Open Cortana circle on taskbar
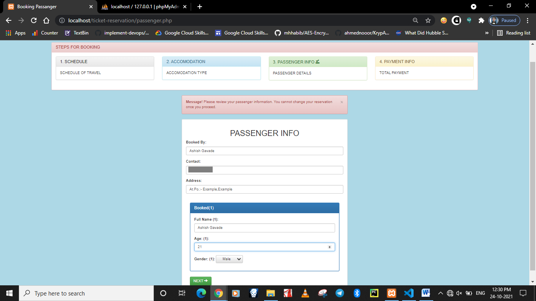Viewport: 536px width, 301px height. tap(163, 293)
